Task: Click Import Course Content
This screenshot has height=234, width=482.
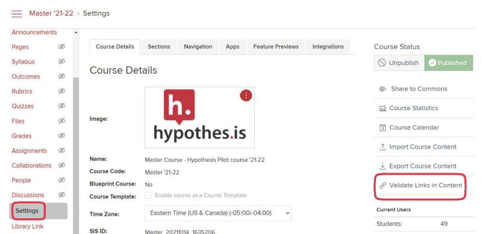Action: click(x=423, y=147)
